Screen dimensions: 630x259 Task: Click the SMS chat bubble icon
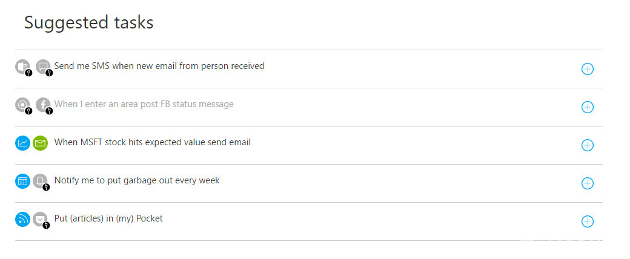pyautogui.click(x=44, y=67)
